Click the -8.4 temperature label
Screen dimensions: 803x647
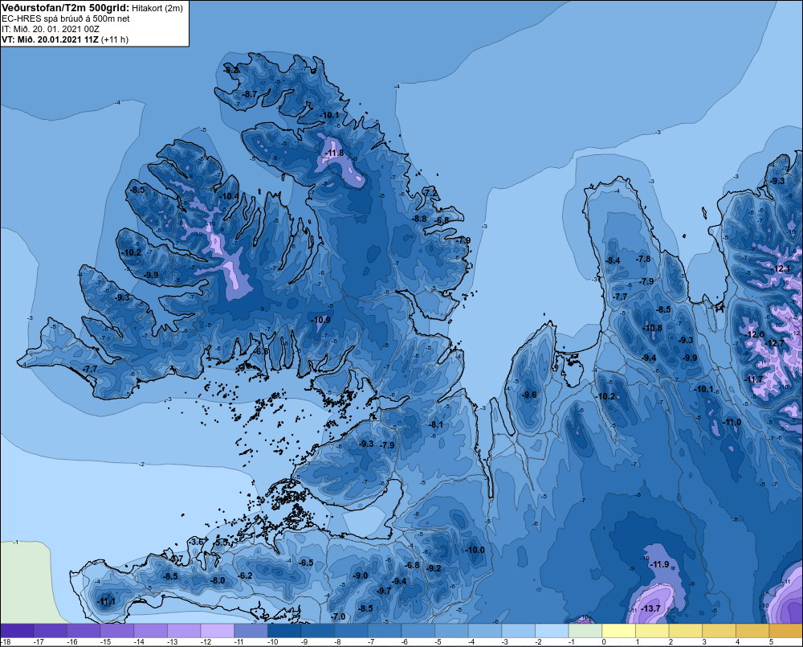pos(613,260)
